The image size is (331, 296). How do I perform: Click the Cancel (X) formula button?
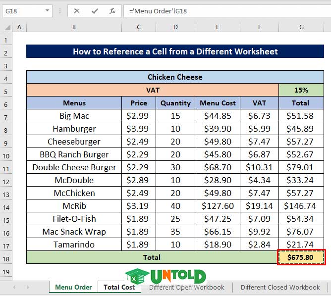(x=77, y=11)
